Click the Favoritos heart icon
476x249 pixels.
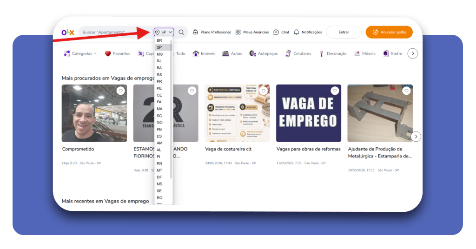[x=108, y=54]
